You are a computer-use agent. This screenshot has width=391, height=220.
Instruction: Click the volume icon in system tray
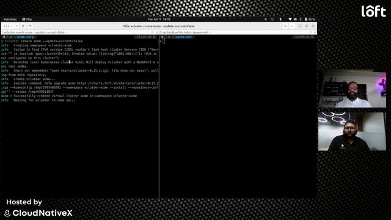point(295,19)
